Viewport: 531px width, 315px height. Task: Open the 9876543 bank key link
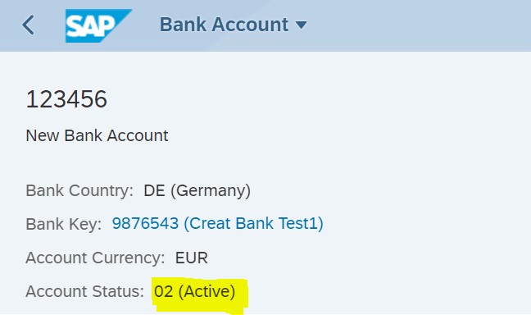click(x=145, y=223)
